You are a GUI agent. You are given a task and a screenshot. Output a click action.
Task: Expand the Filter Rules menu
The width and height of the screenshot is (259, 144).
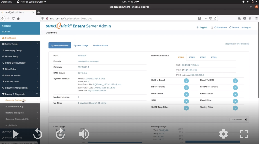(20, 69)
